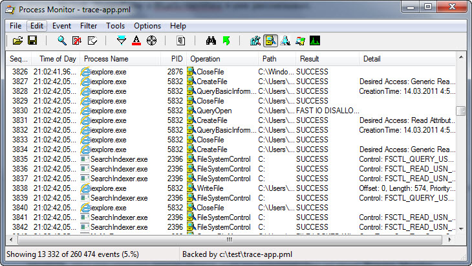The height and width of the screenshot is (266, 472).
Task: Click the vertical scrollbar down arrow
Action: (461, 228)
